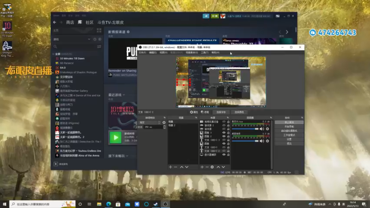Screen dimensions: 370x208
Task: Open properties gear for selected OBS source
Action: coord(194,112)
